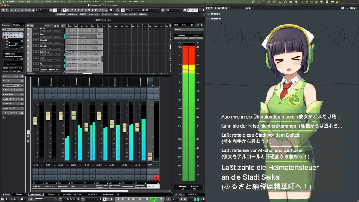Toggle global Write automation W button
Image resolution: width=359 pixels, height=202 pixels.
tap(26, 10)
